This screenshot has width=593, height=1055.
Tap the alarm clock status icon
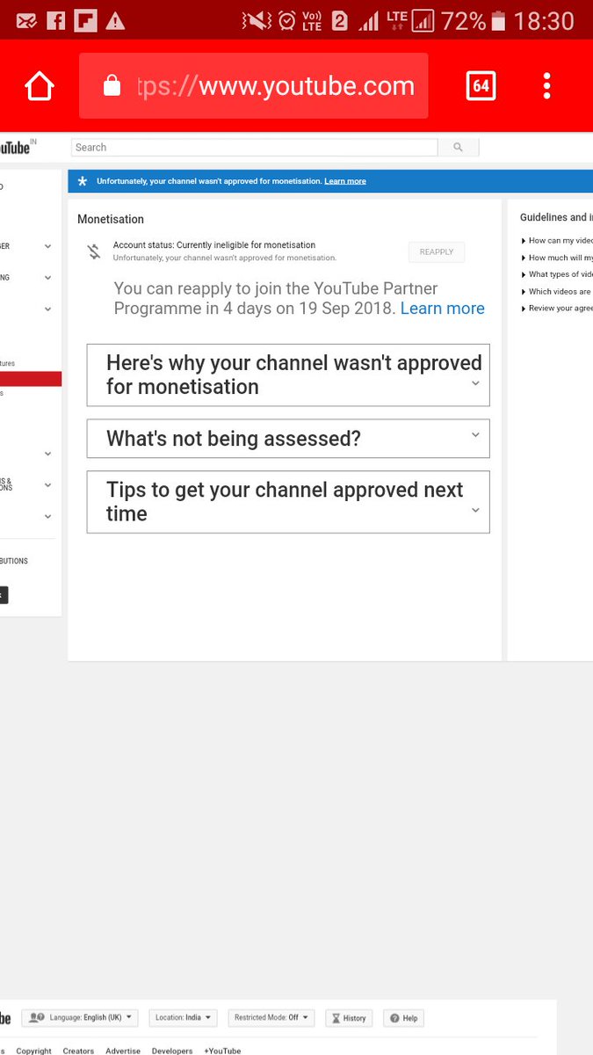(x=287, y=20)
